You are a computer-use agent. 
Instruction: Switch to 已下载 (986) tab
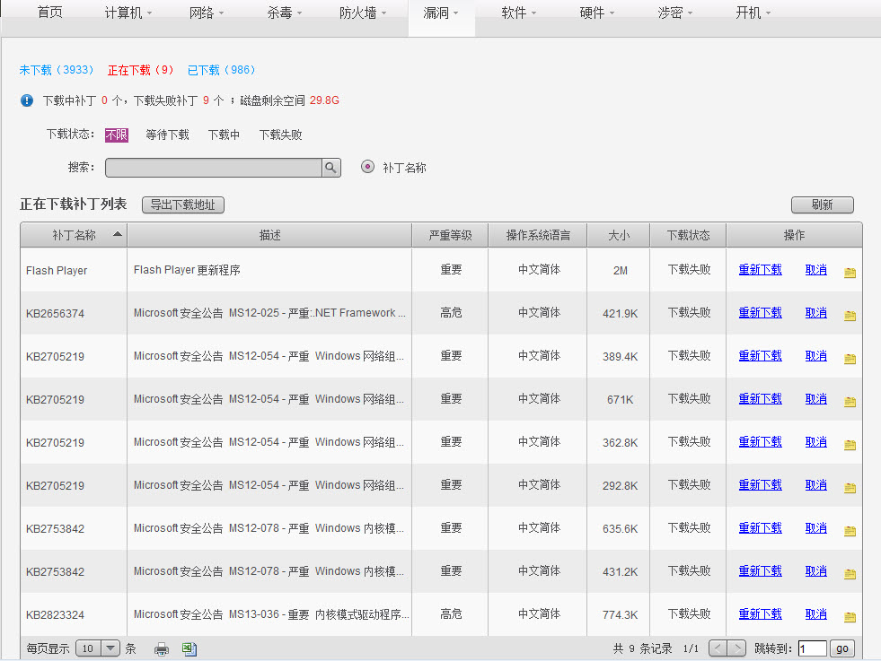coord(222,70)
